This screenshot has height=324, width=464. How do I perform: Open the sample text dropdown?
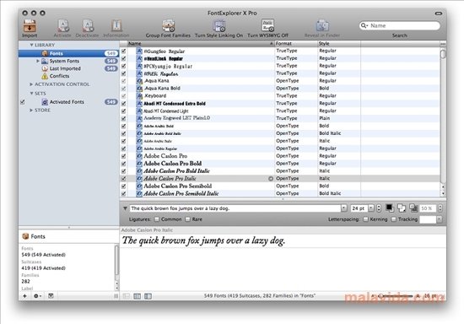point(343,208)
